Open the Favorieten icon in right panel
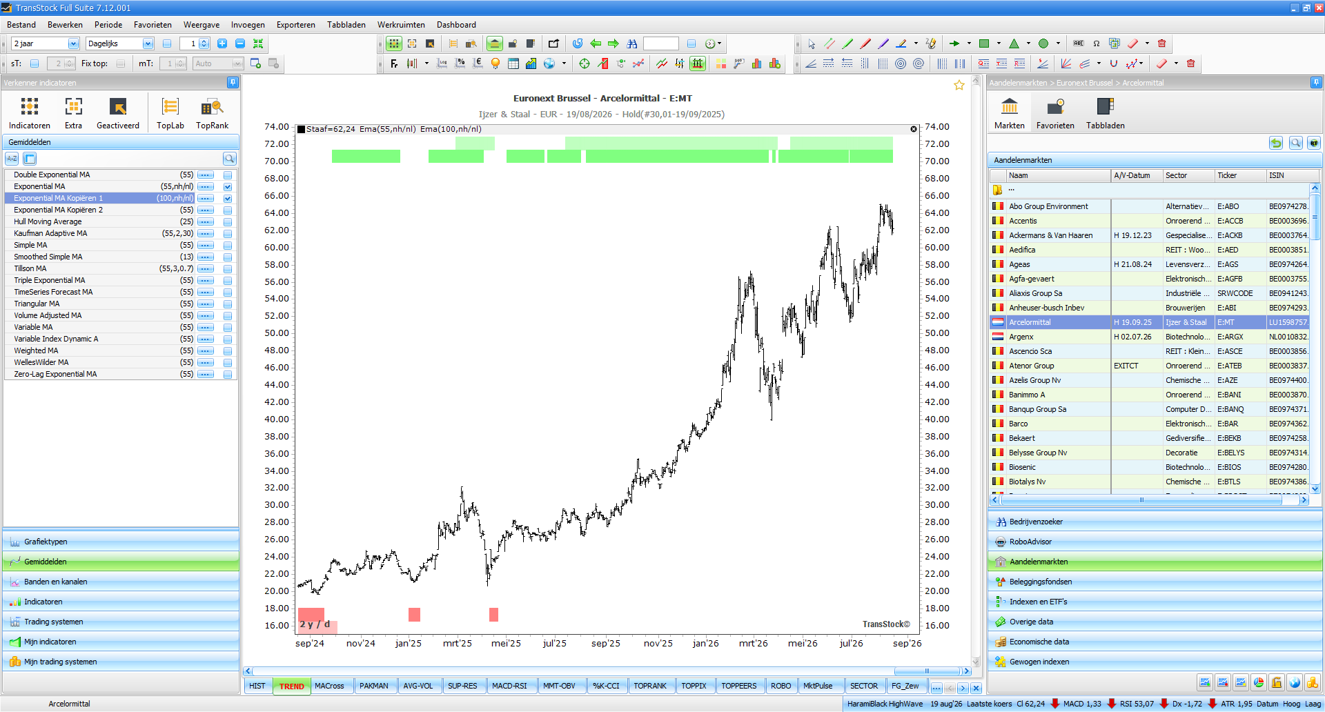This screenshot has height=712, width=1325. click(1055, 113)
